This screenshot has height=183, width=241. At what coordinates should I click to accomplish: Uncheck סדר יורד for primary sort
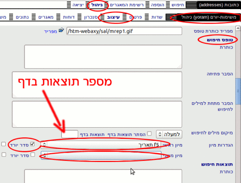(32, 144)
